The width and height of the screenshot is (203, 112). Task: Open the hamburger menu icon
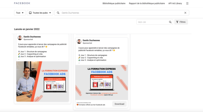click(187, 3)
